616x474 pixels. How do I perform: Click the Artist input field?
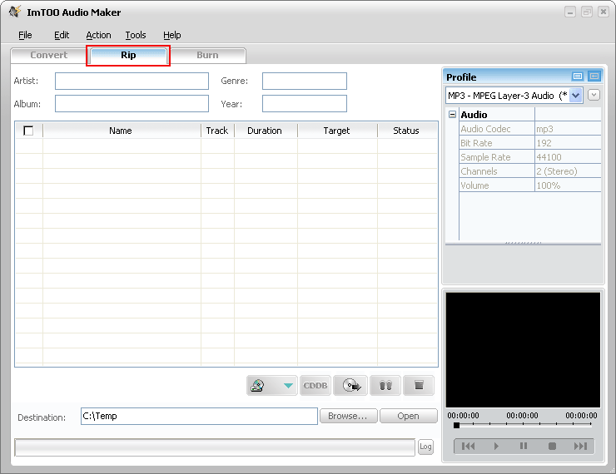pos(132,81)
